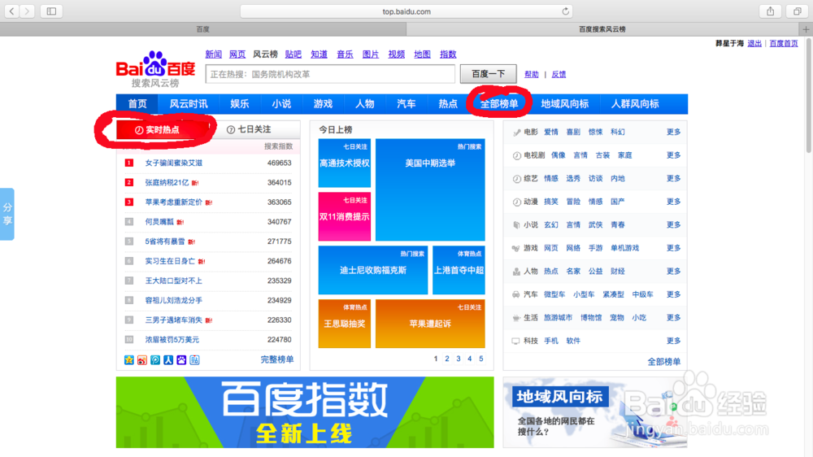Switch to 百度搜索风云榜 browser tab
This screenshot has width=813, height=457.
click(x=602, y=29)
